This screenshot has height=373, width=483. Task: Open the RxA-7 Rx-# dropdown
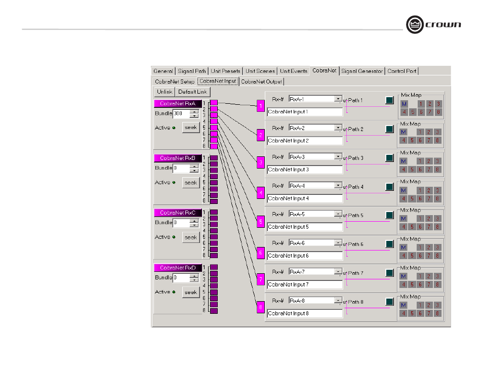(x=338, y=272)
